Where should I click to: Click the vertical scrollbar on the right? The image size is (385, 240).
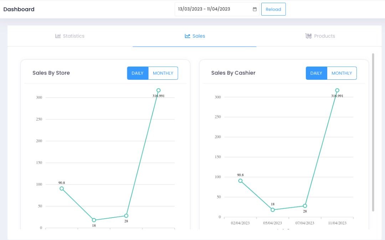373,132
